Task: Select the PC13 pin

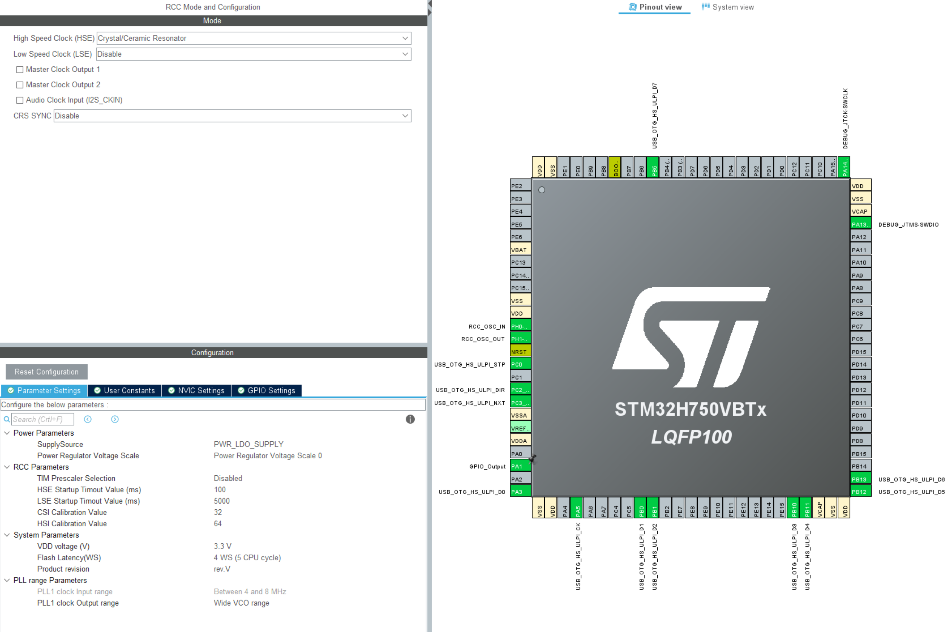Action: [x=520, y=262]
